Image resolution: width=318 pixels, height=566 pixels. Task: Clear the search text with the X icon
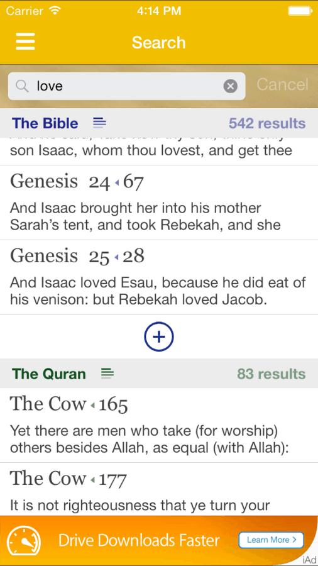[231, 86]
